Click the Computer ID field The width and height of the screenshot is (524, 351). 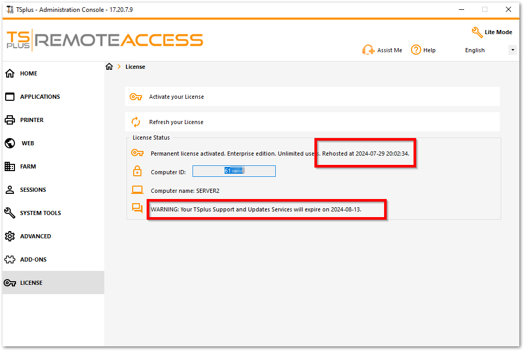234,171
